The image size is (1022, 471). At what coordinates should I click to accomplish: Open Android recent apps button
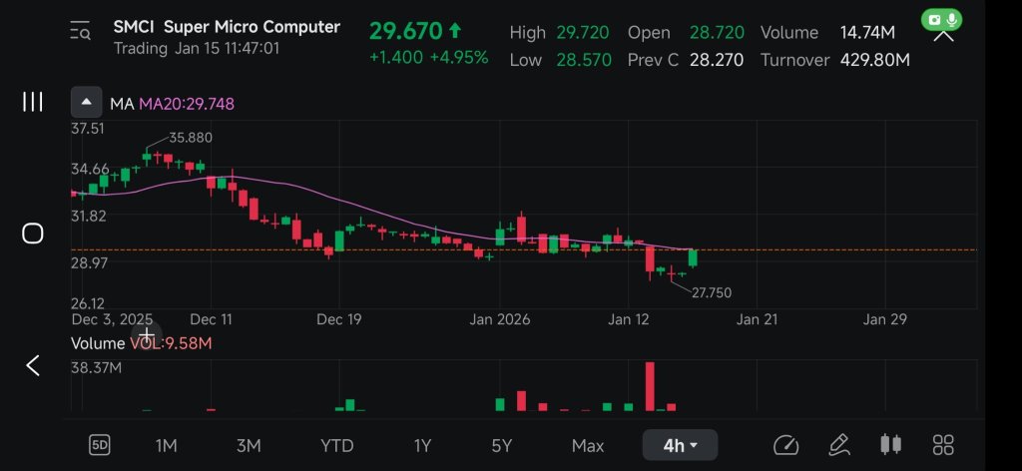click(33, 102)
